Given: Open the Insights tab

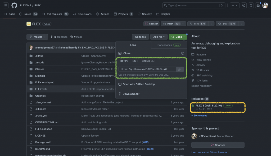Looking at the screenshot, I should pos(163,14).
